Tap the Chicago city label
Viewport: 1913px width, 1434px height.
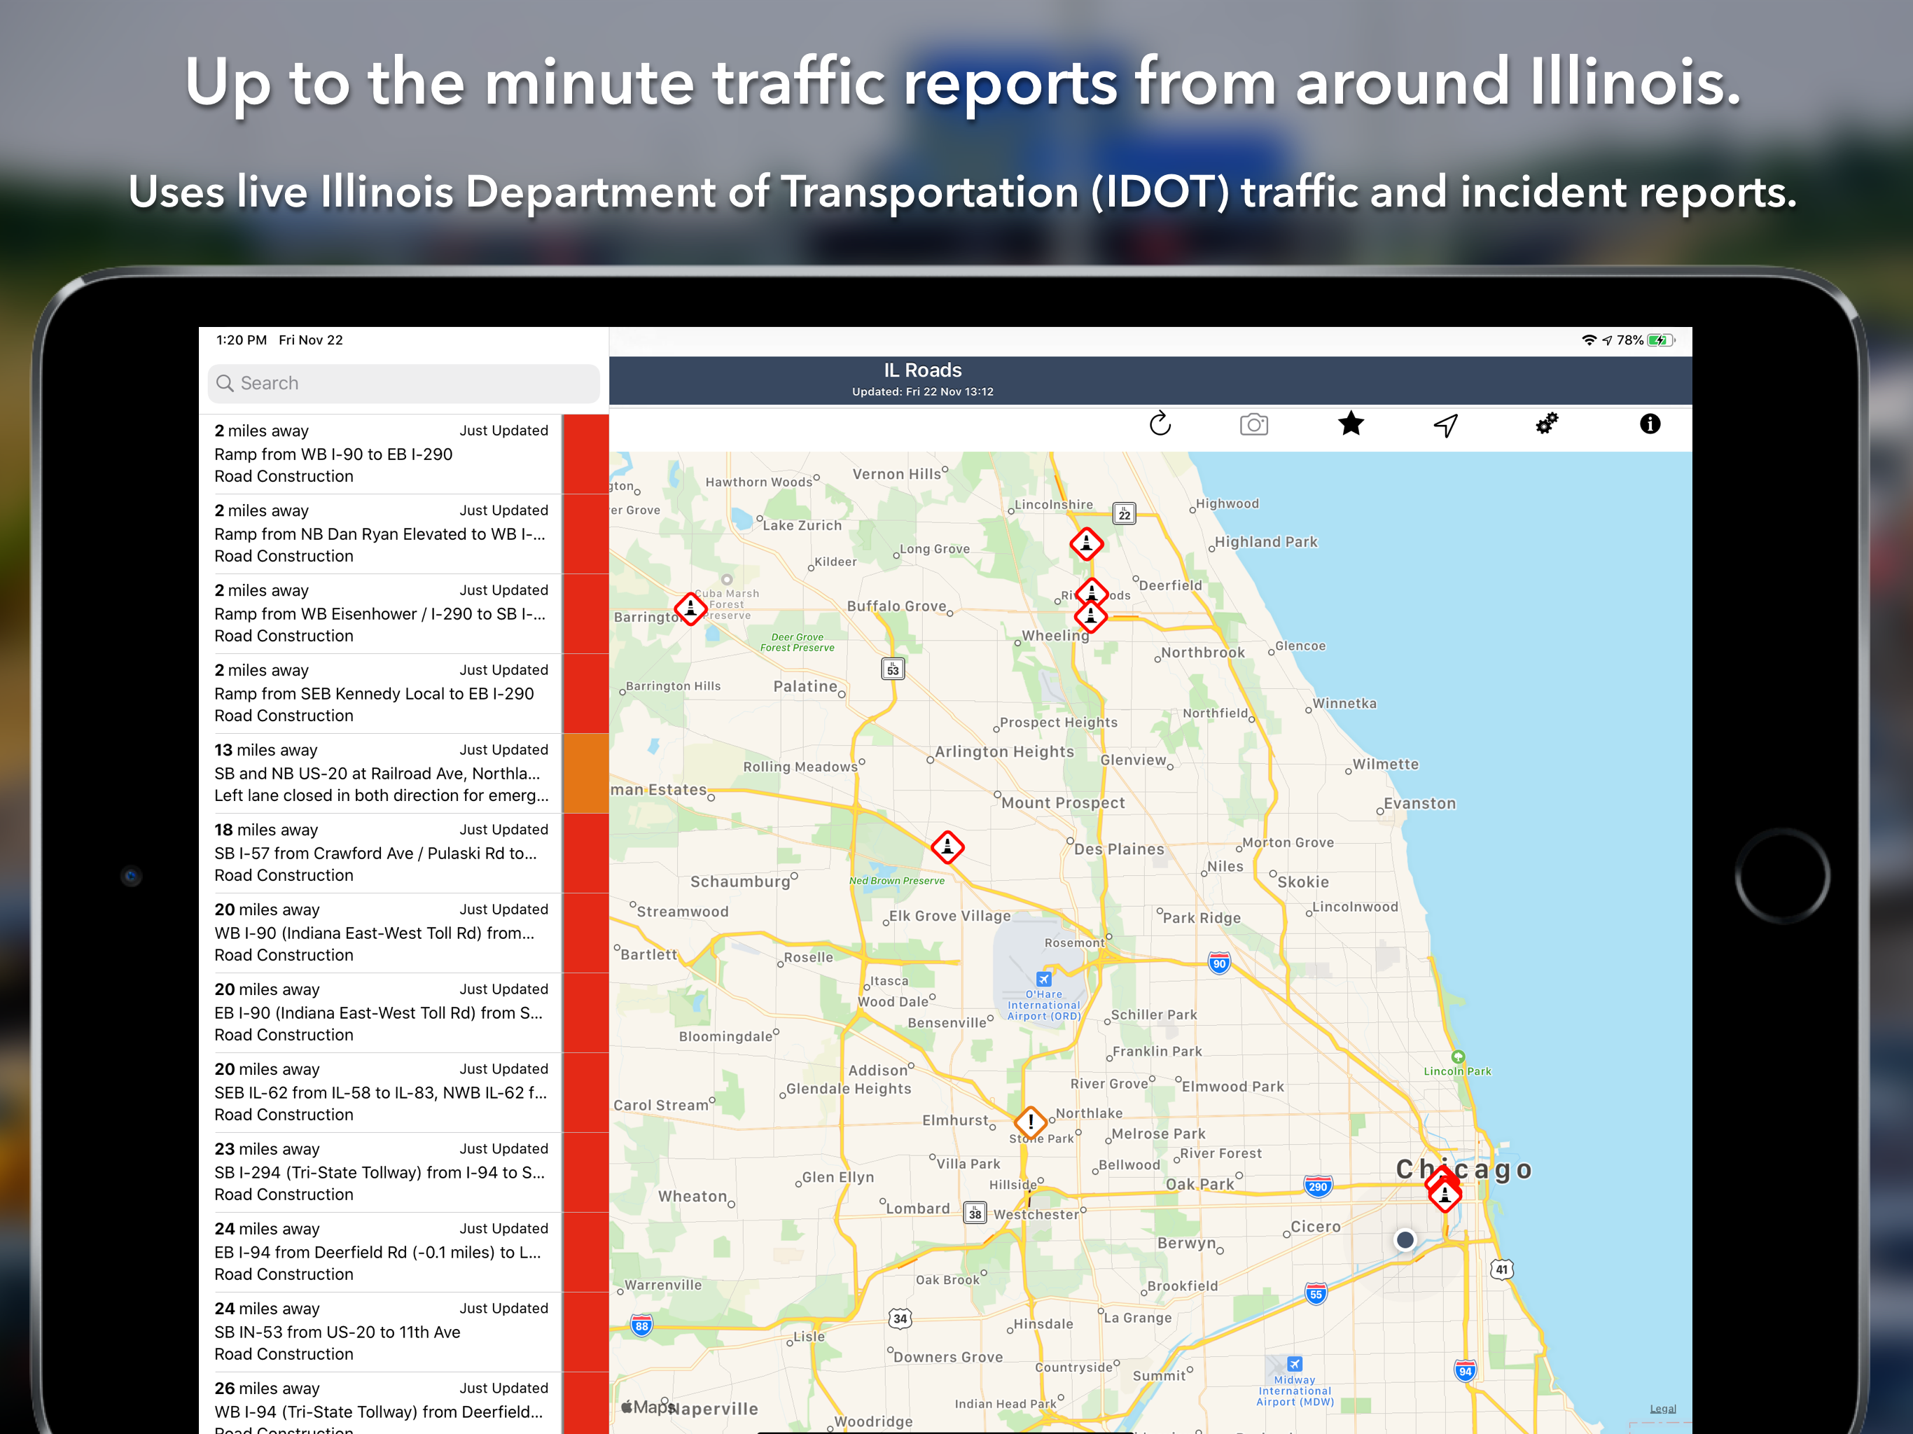point(1463,1169)
